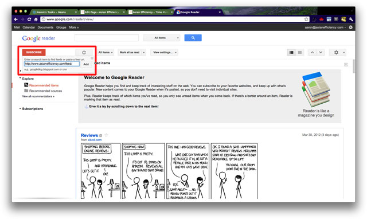Image resolution: width=367 pixels, height=219 pixels.
Task: Click the gray square extension icon in toolbar
Action: click(336, 19)
